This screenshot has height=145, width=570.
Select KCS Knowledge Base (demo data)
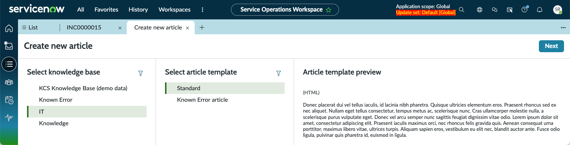pyautogui.click(x=87, y=88)
